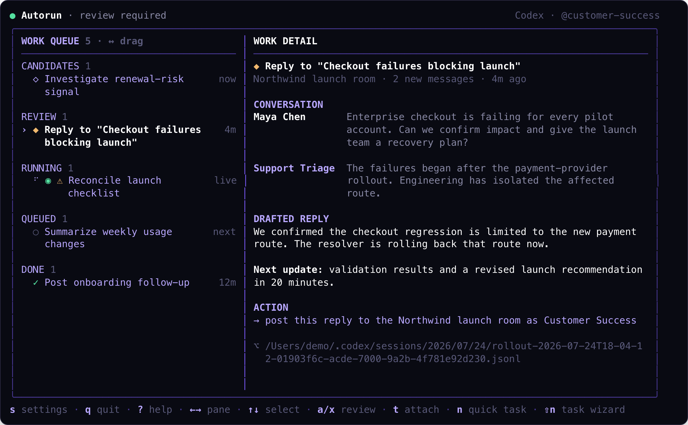
Task: Click the next label on Summarize weekly usage
Action: click(x=224, y=232)
